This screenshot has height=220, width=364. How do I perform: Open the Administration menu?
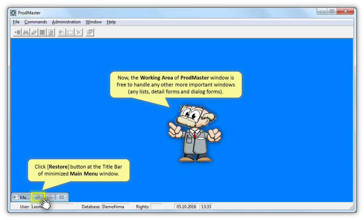click(x=66, y=22)
